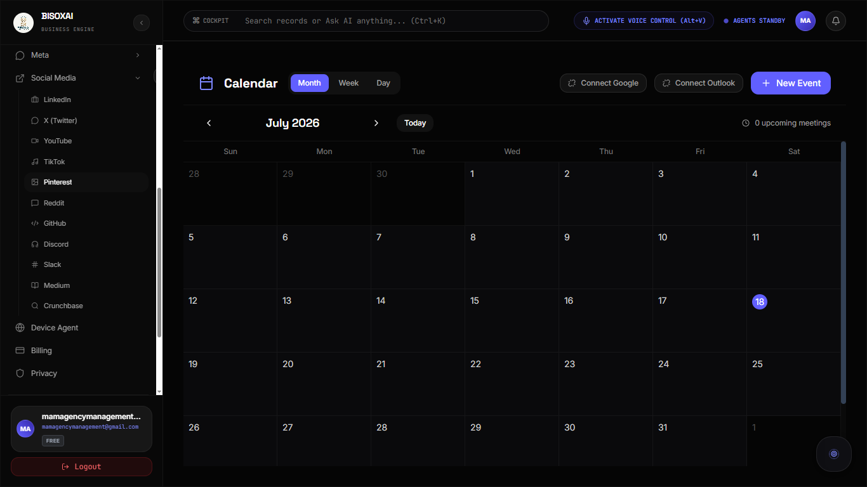This screenshot has height=487, width=867.
Task: Click the microphone icon for voice control
Action: tap(586, 21)
